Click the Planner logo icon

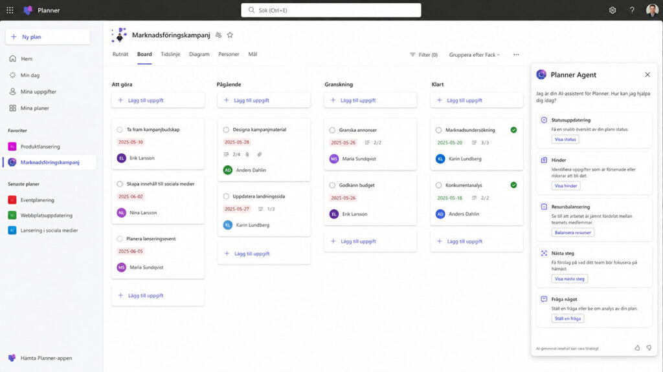click(x=28, y=10)
